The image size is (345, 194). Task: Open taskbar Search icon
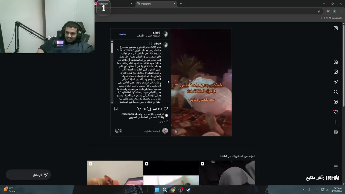165,190
